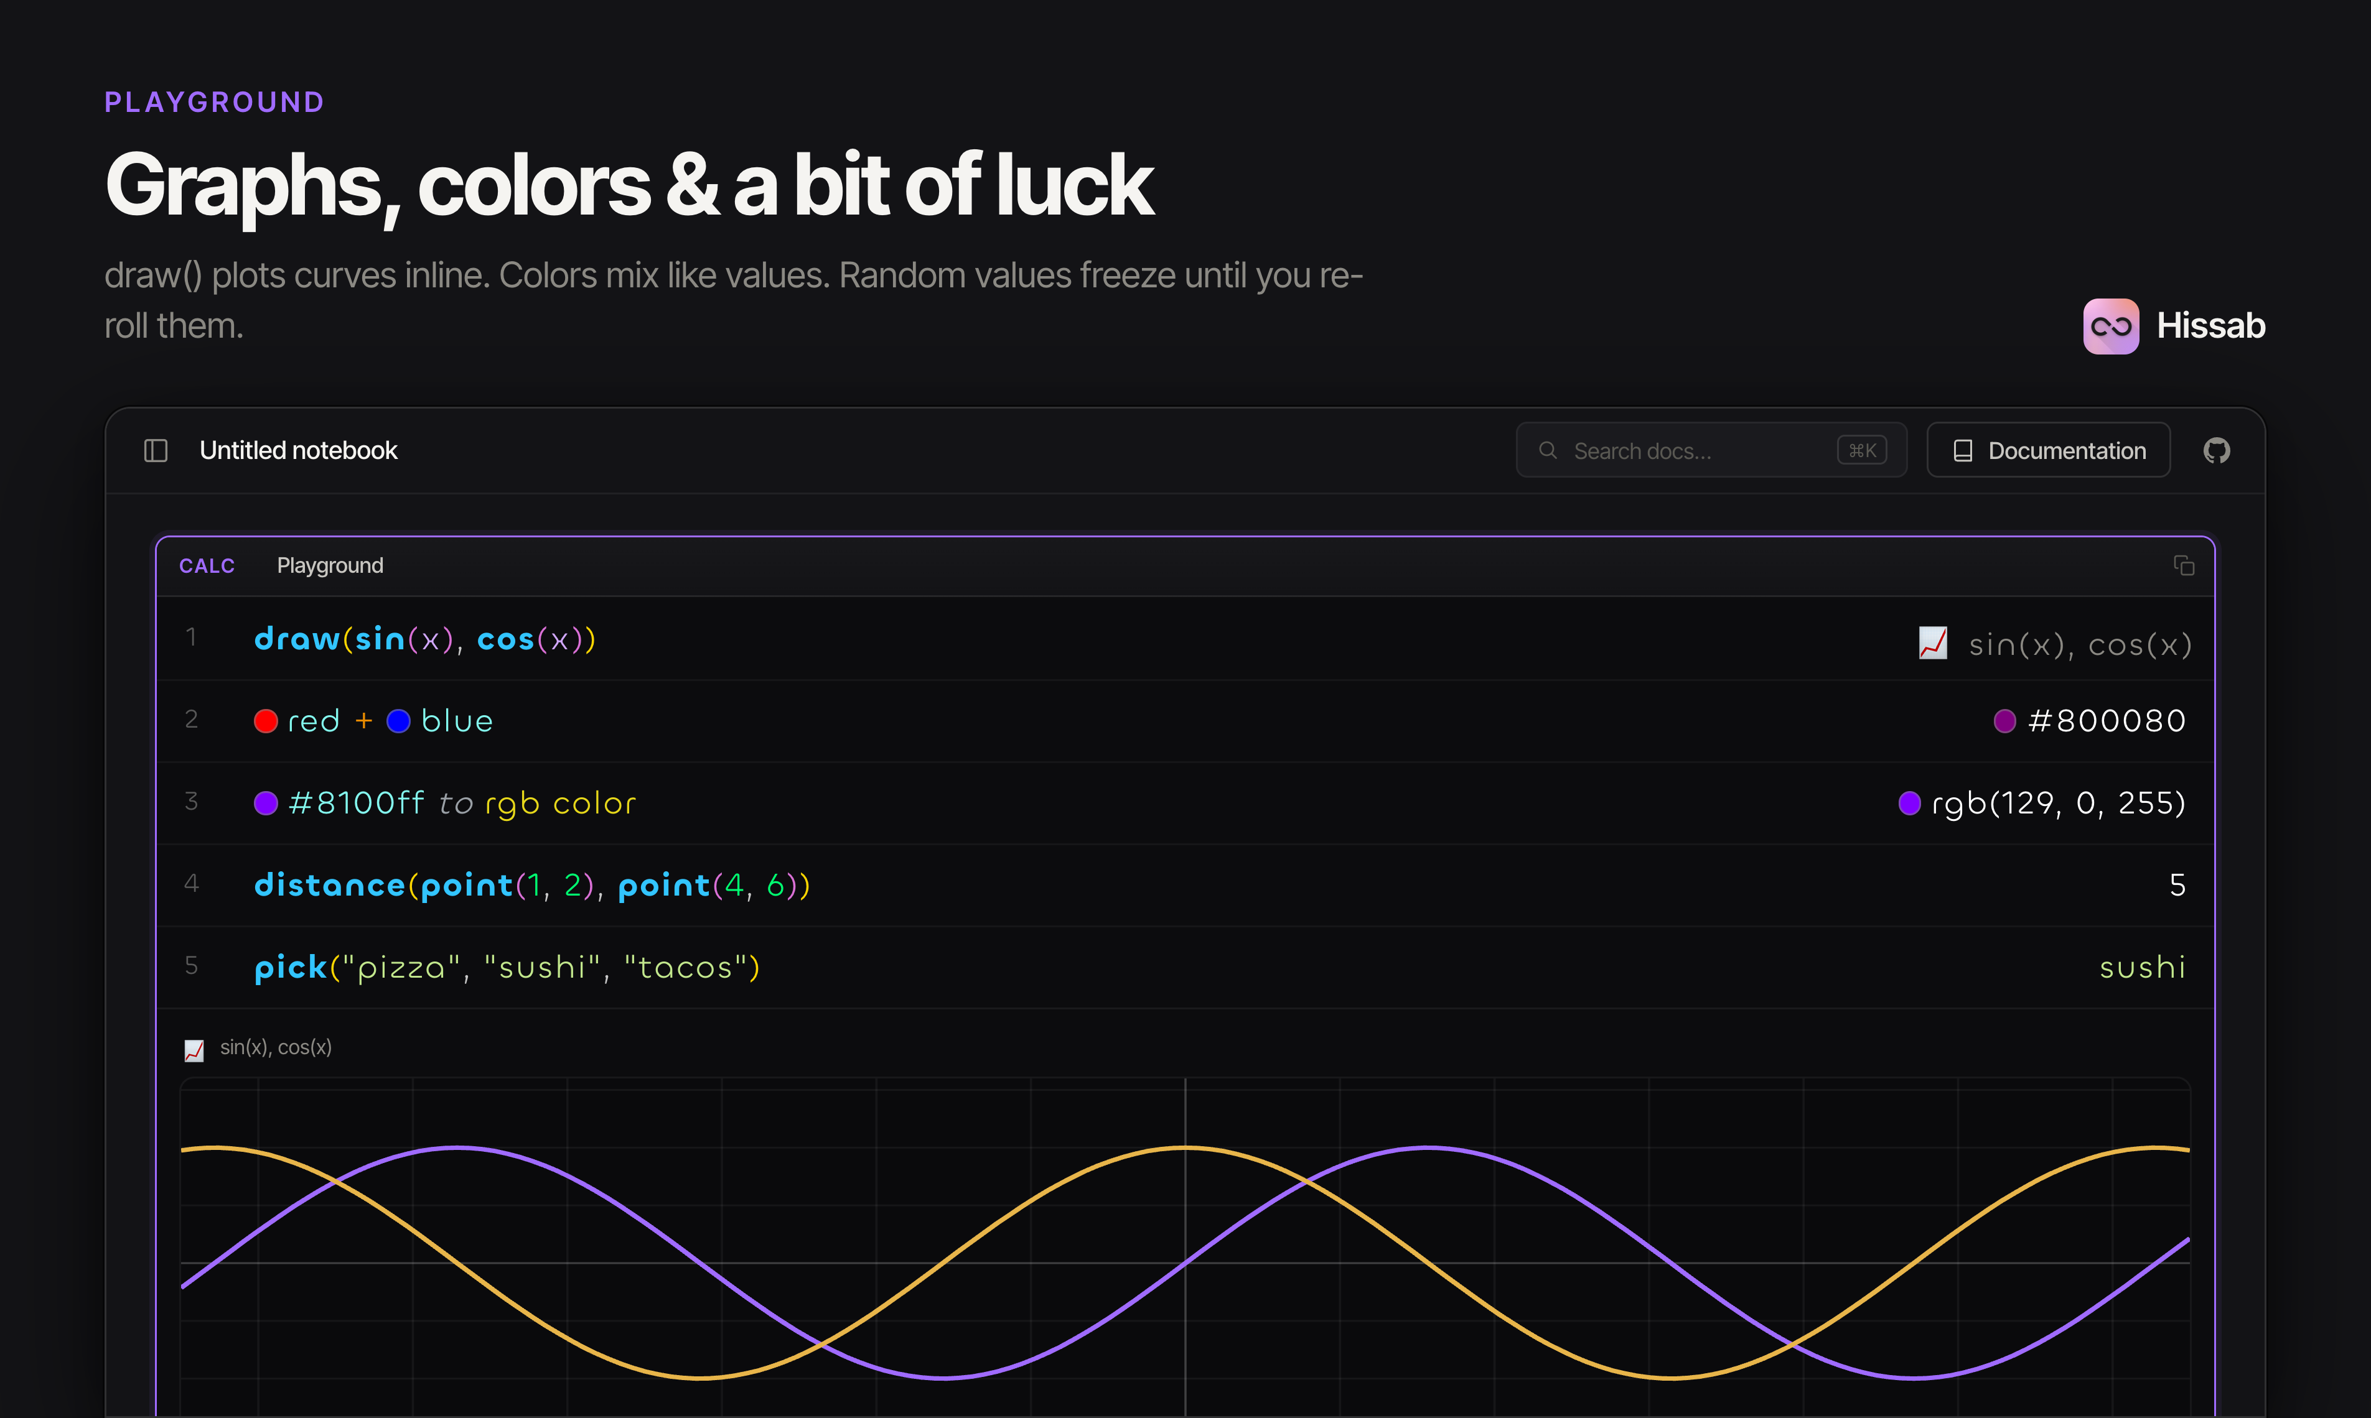2371x1418 pixels.
Task: Click the 'red + blue' expression
Action: click(x=373, y=720)
